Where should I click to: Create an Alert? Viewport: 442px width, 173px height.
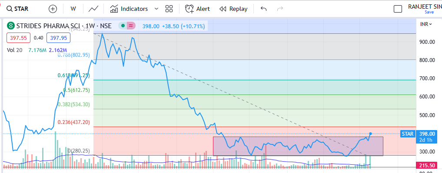[197, 9]
